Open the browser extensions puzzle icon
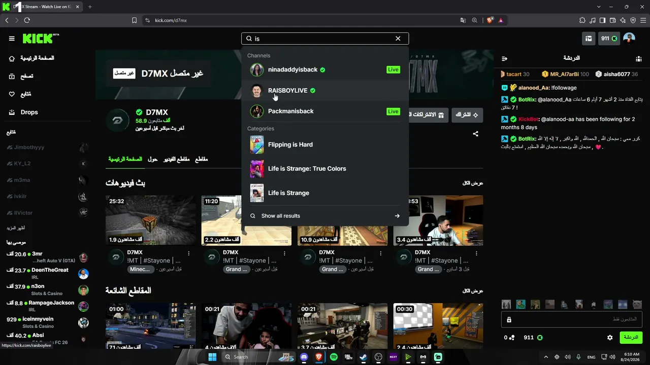 coord(582,20)
